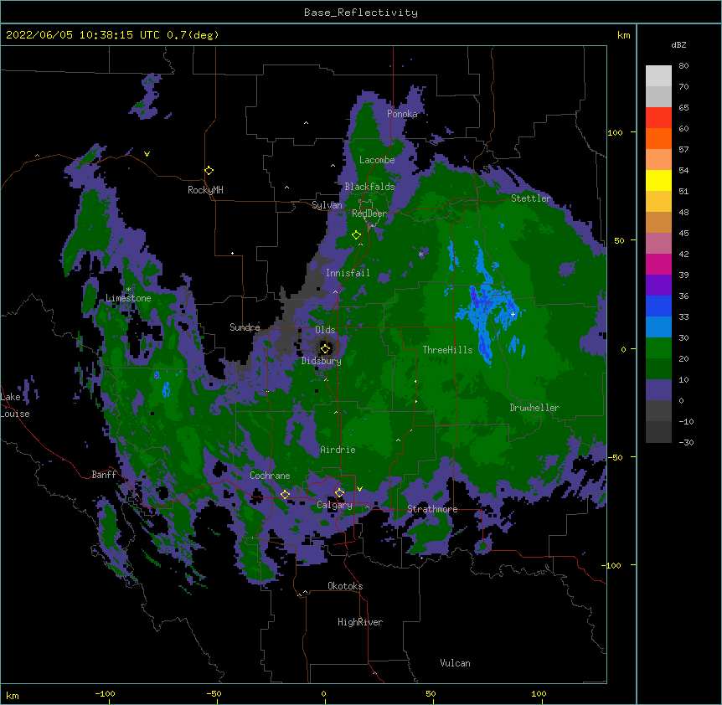Select the yellow diamond marker below RedDeer label
Screen dimensions: 722x705
point(356,235)
